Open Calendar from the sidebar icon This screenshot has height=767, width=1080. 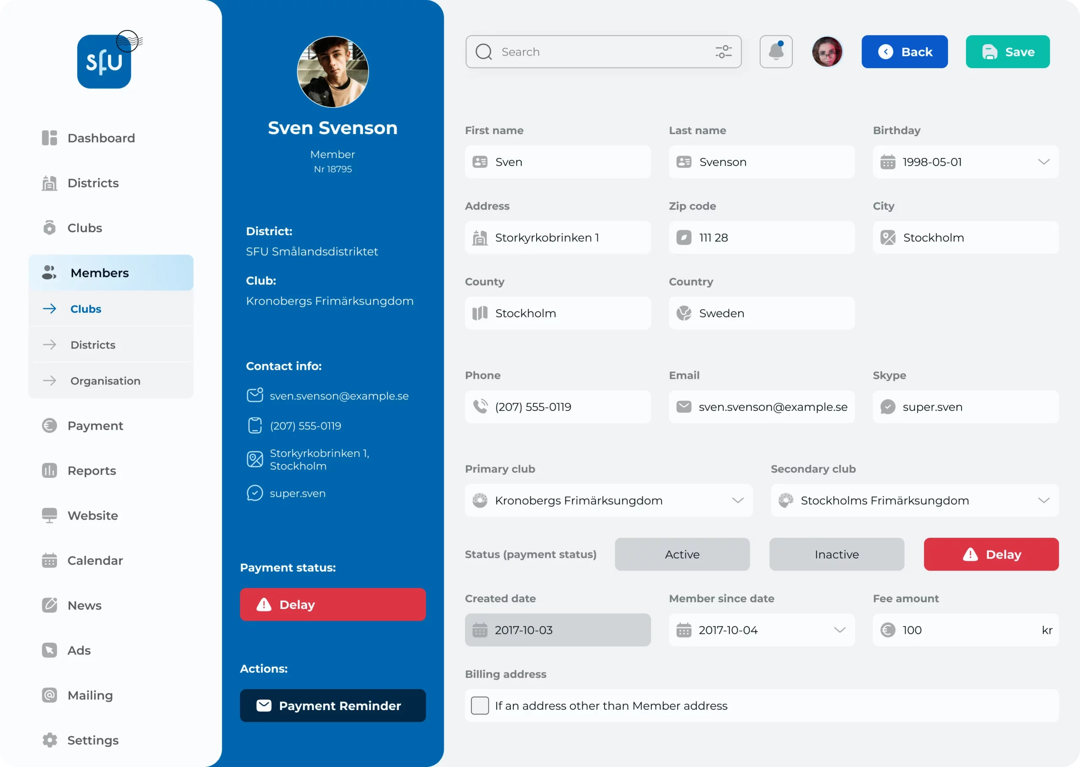point(50,560)
